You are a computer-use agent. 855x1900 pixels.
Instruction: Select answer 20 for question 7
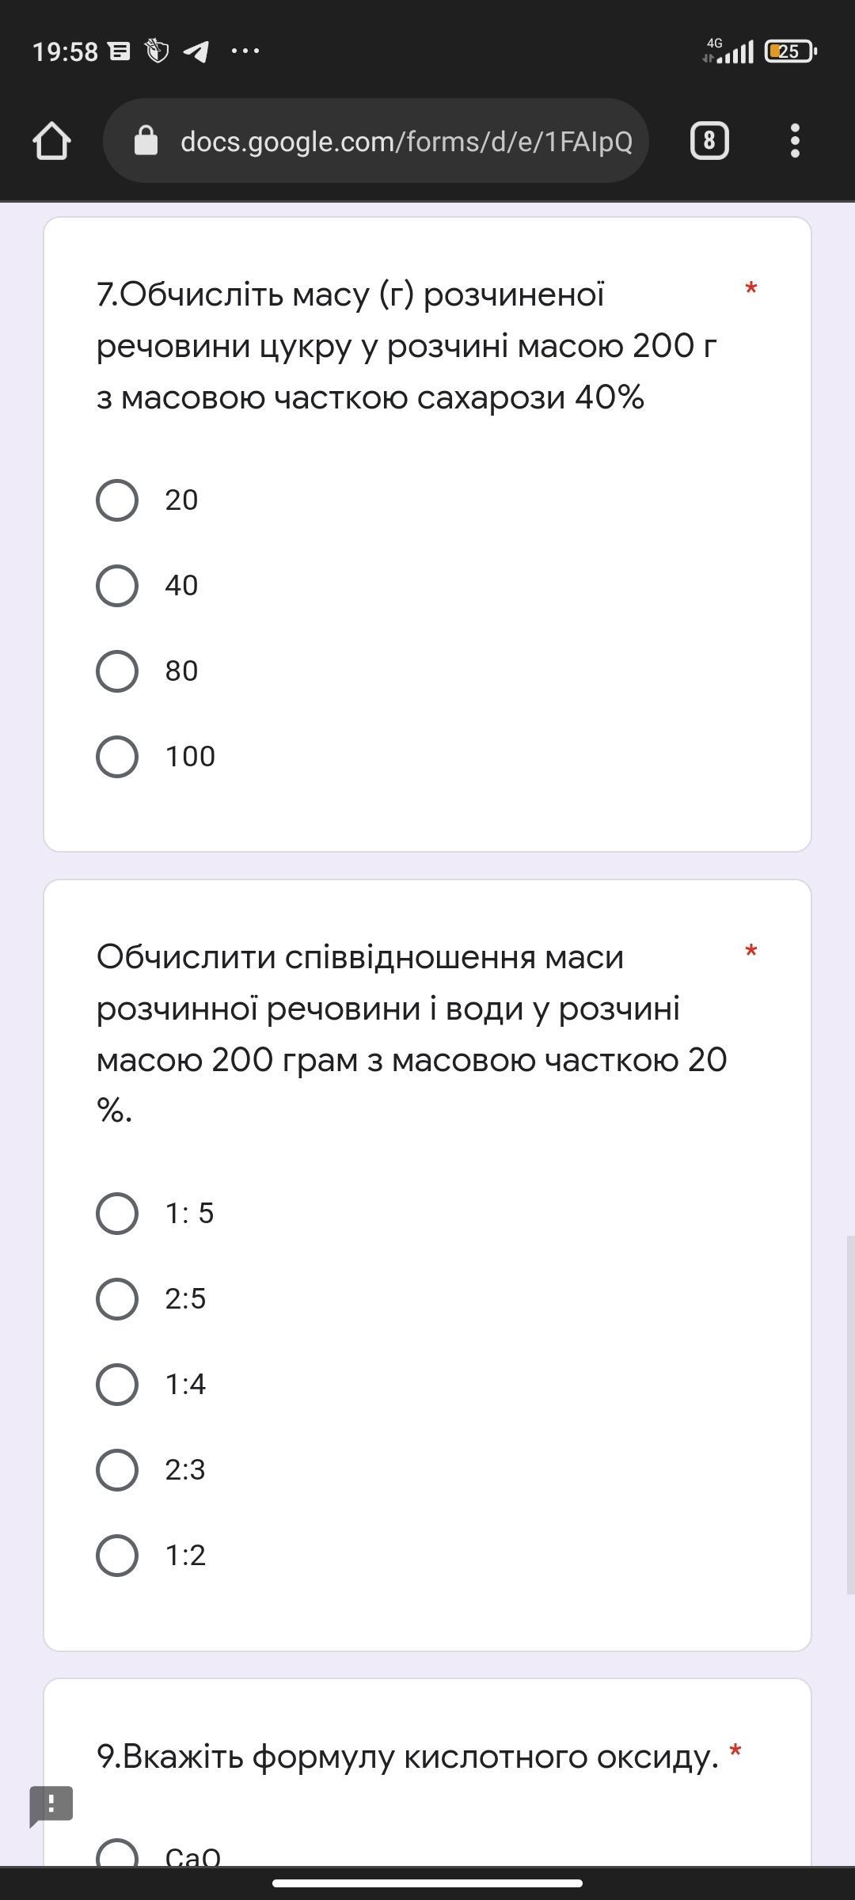pos(117,500)
